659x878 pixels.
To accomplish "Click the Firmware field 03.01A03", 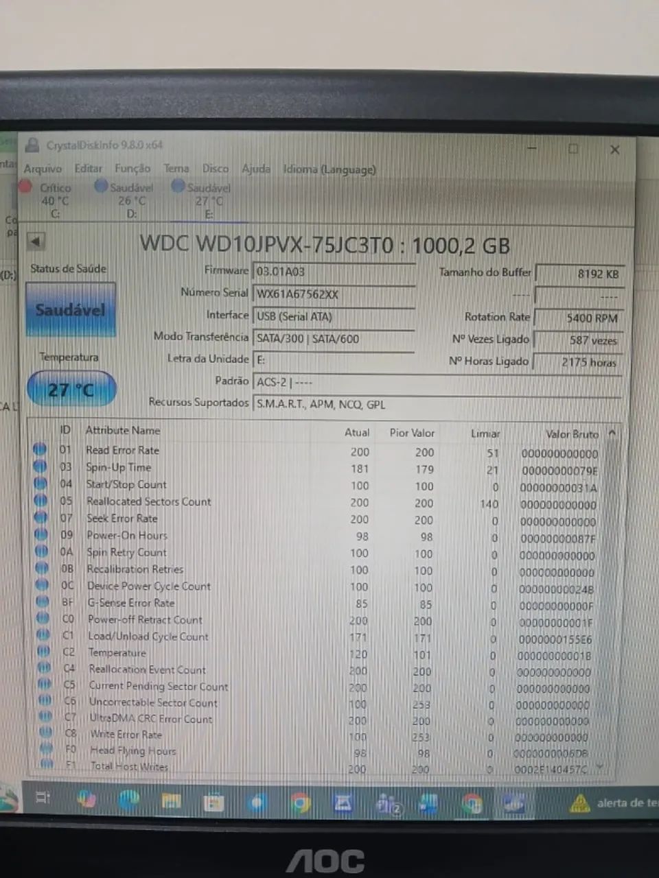I will [x=334, y=272].
